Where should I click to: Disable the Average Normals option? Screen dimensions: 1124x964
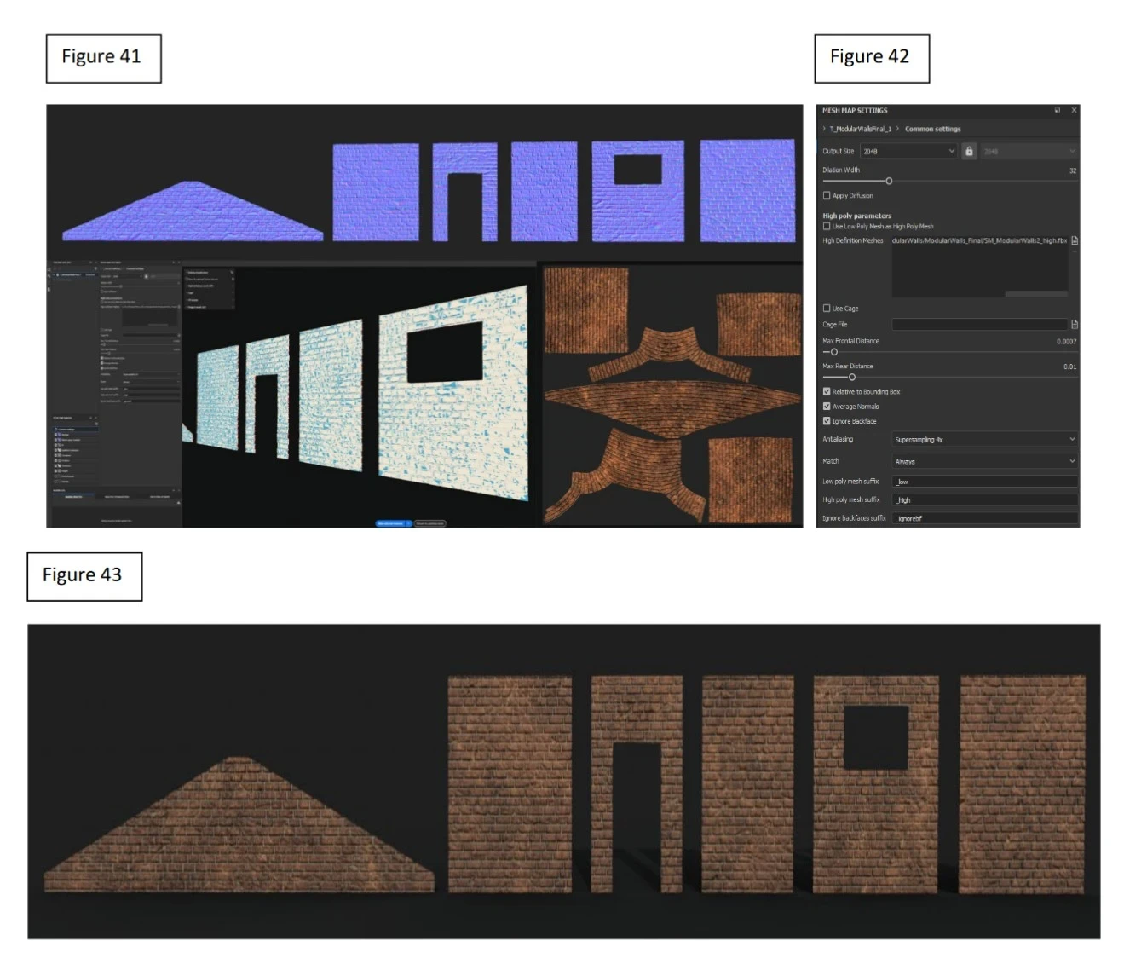point(827,406)
